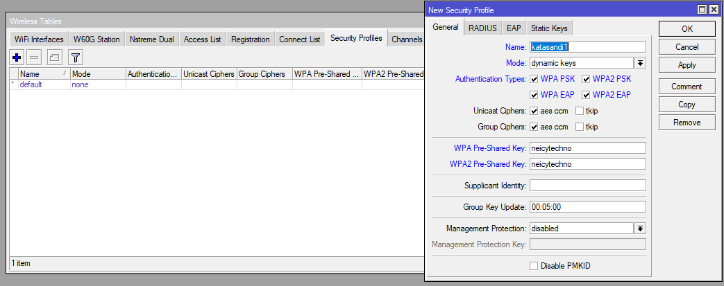Switch to the RADIUS tab
The image size is (724, 286).
click(x=482, y=28)
